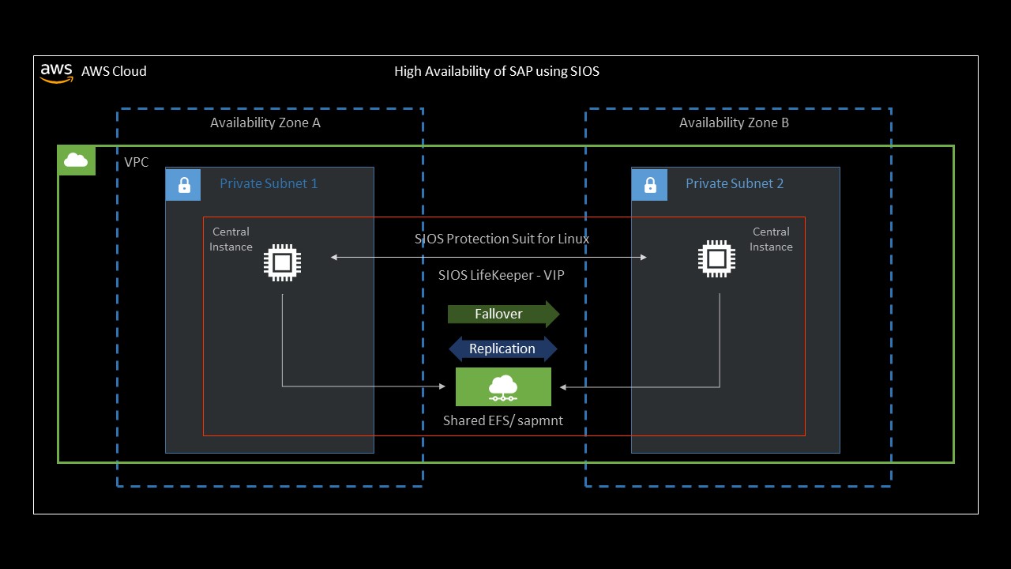The width and height of the screenshot is (1011, 569).
Task: Click the AWS logo icon
Action: 56,73
